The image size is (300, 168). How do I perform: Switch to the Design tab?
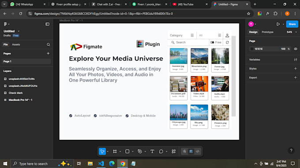click(253, 32)
